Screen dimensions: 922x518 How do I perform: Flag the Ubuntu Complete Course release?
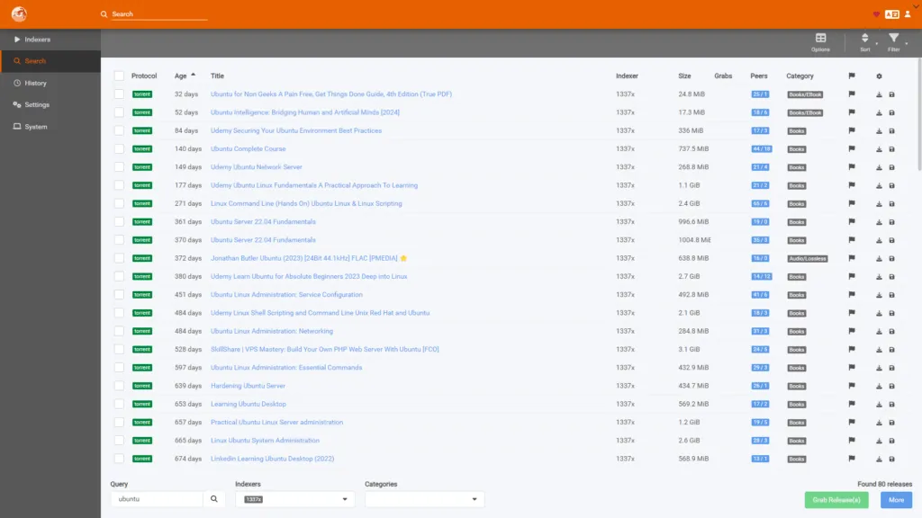pos(852,148)
